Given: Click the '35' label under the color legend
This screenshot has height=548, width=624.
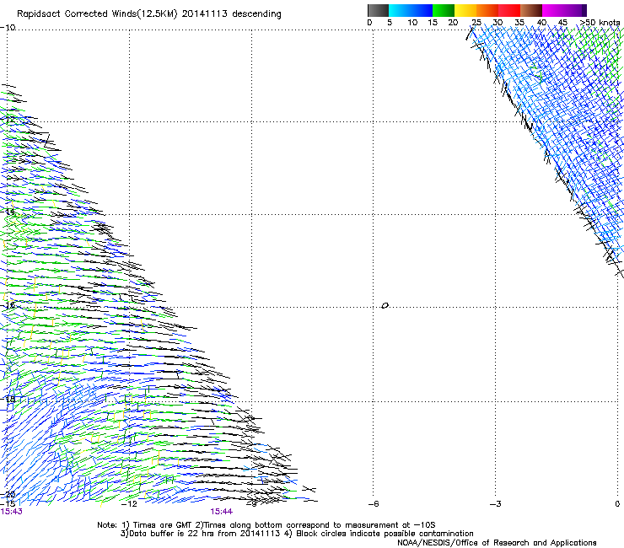Looking at the screenshot, I should point(519,22).
